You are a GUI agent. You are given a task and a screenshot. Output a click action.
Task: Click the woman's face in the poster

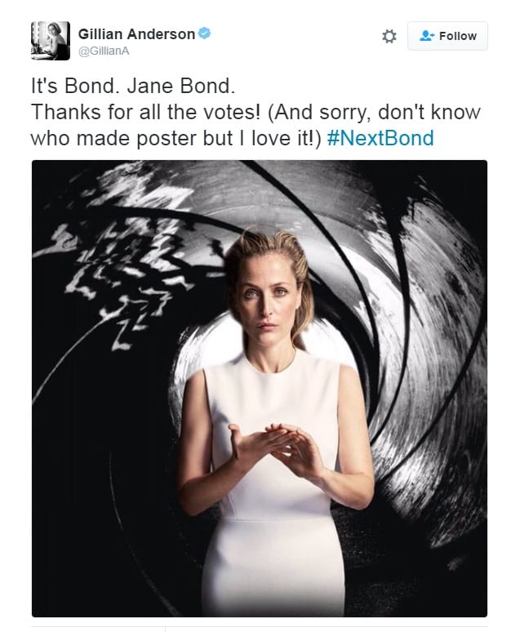267,297
